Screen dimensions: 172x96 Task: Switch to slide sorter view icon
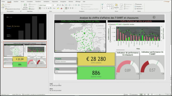145,94
